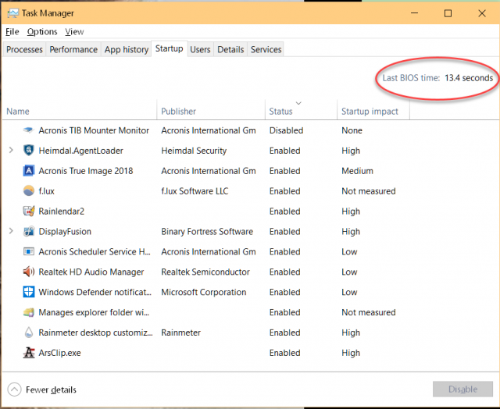Select the Heimdal.AgentLoader name
Viewport: 500px width, 409px height.
(80, 151)
